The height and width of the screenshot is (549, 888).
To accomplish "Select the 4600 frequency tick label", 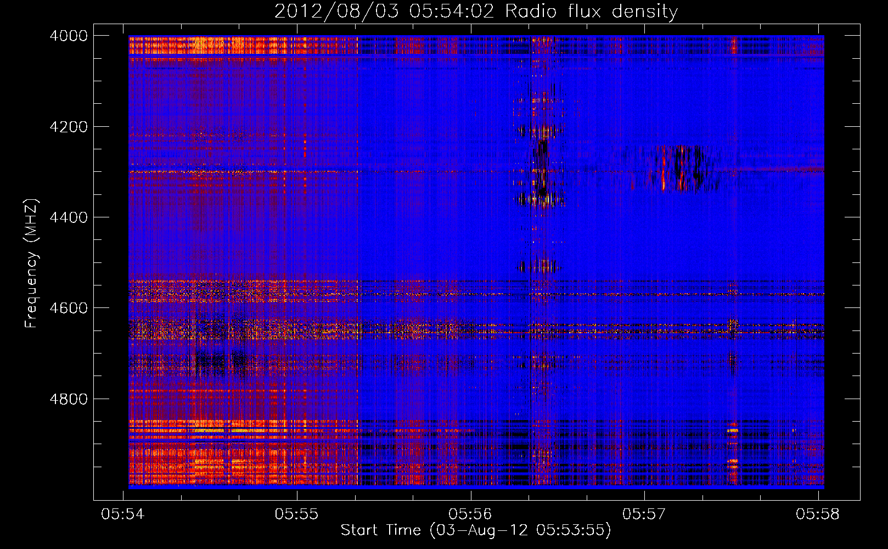I will coord(69,308).
